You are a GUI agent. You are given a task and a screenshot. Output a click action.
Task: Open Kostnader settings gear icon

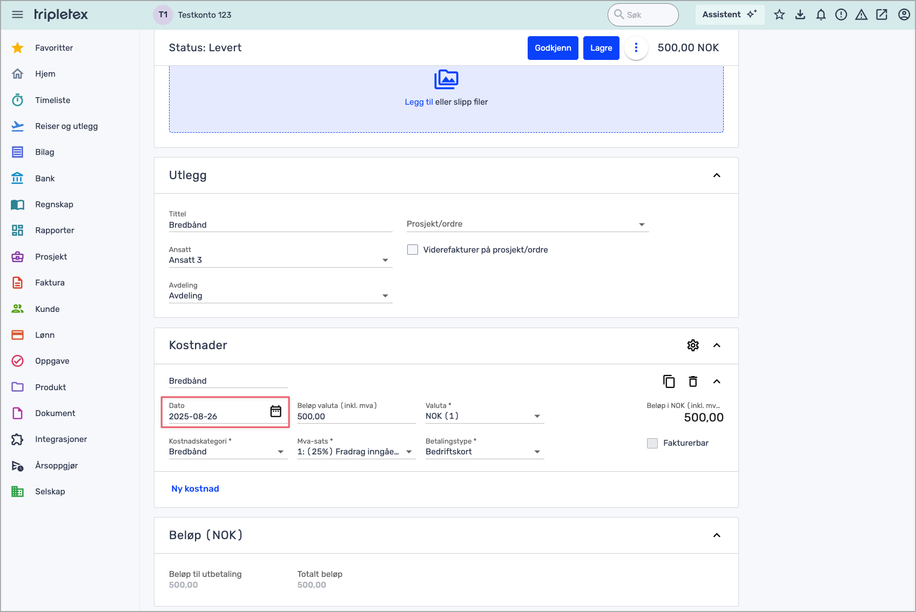[x=693, y=345]
